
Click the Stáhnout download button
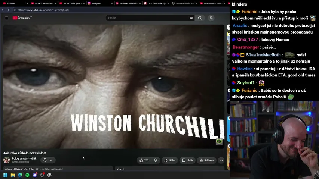(x=207, y=160)
